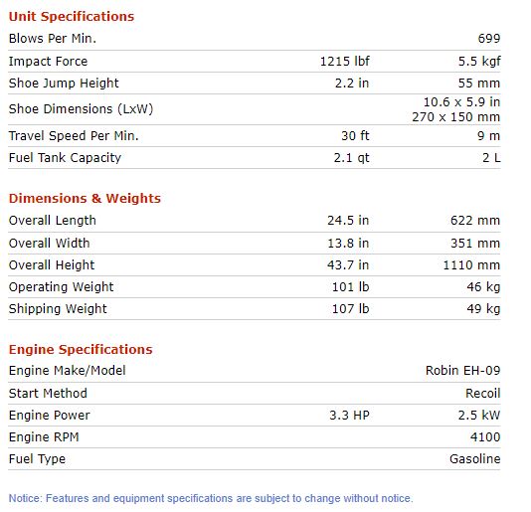
Task: Select the Blows Per Min. value 699
Action: [488, 38]
